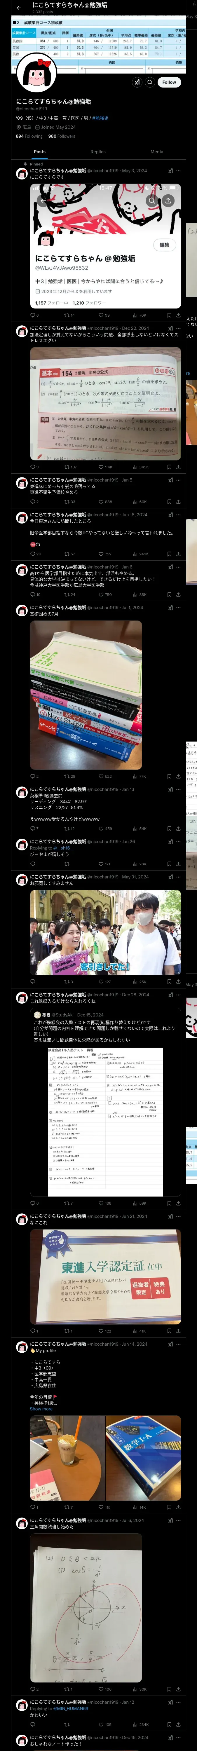Open more options on Jun 18, 2024 post
197x1751 pixels.
click(x=179, y=515)
